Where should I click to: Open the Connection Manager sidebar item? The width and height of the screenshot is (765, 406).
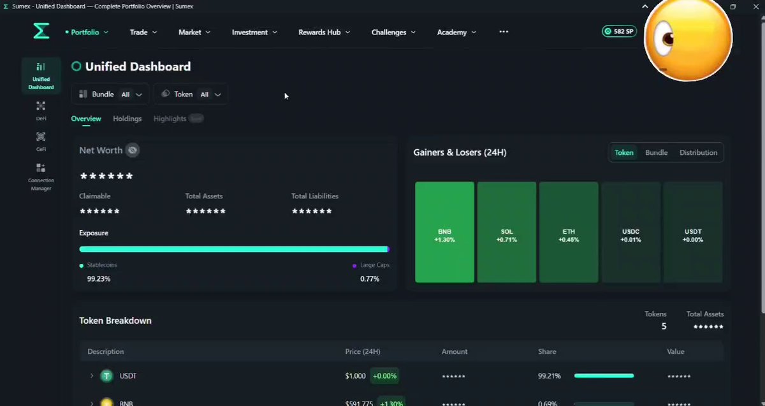point(41,177)
